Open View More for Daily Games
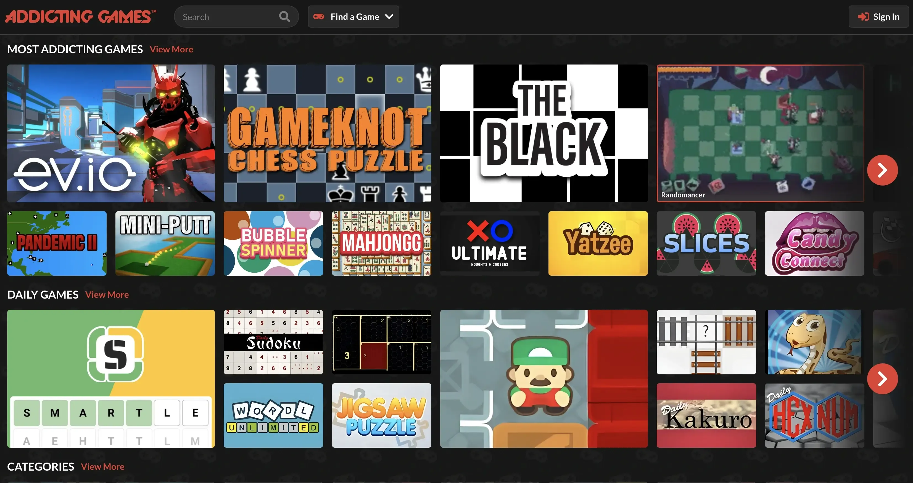 click(x=107, y=294)
